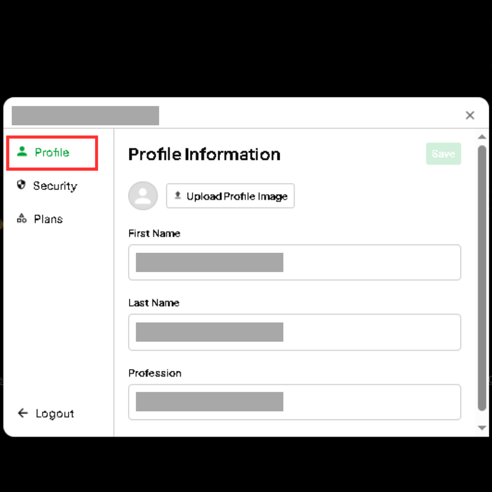
Task: Choose Upload Profile Image
Action: click(x=231, y=196)
